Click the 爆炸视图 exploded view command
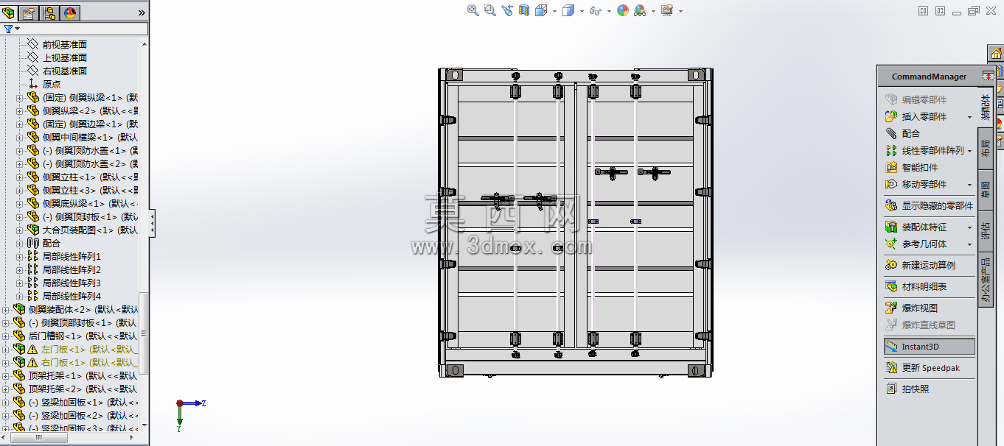The image size is (1004, 446). 911,308
